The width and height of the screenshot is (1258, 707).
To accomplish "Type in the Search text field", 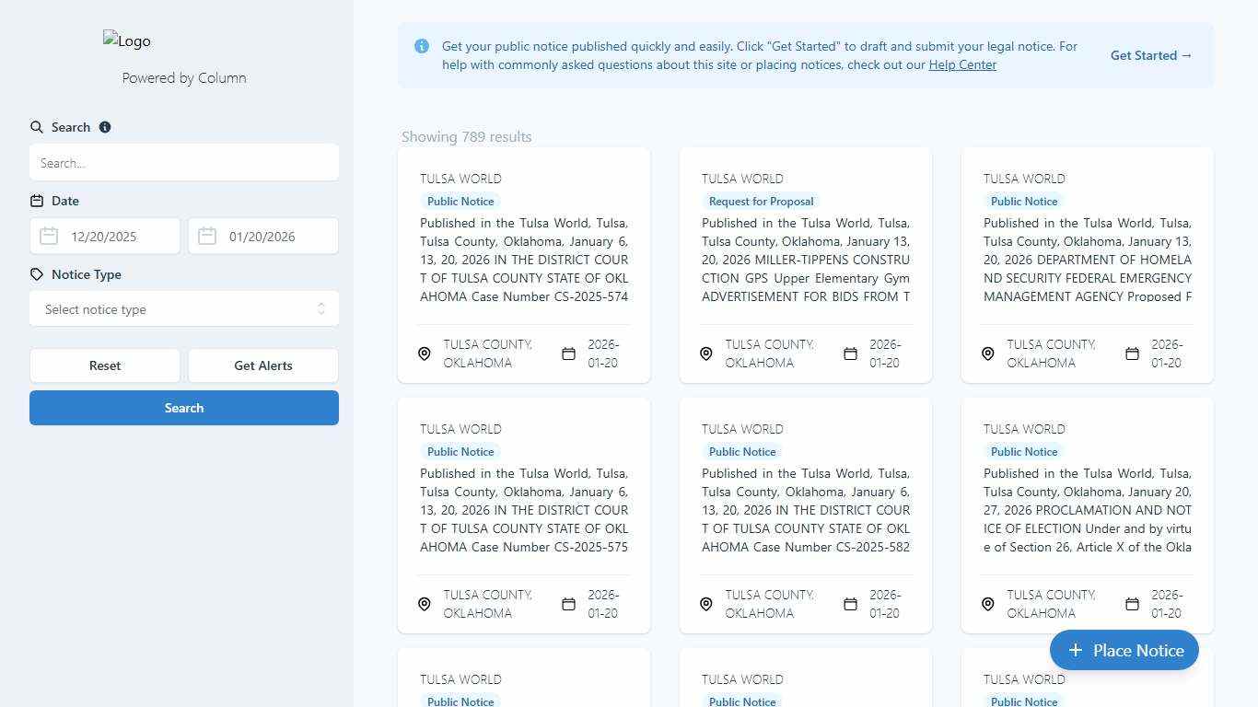I will pyautogui.click(x=184, y=163).
